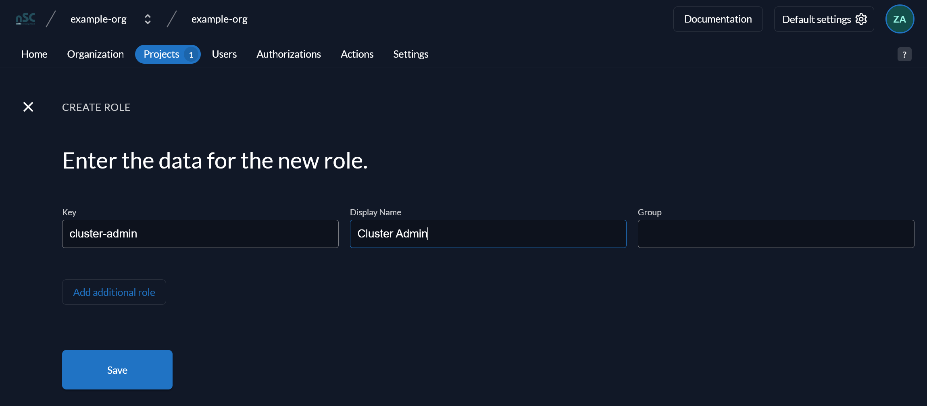
Task: Open the Documentation link button
Action: [718, 19]
